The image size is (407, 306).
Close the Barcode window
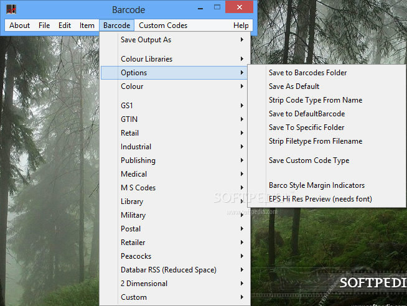pos(240,7)
